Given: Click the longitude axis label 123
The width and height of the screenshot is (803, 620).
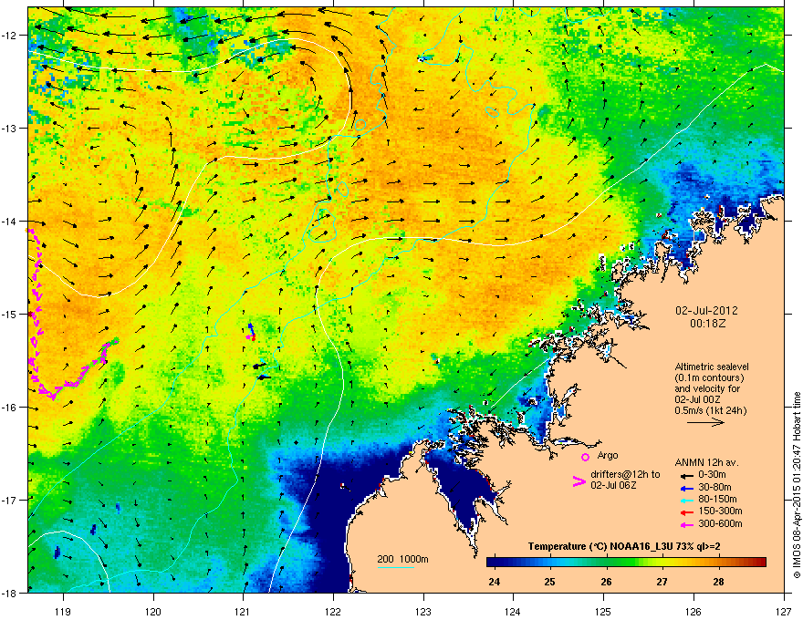Looking at the screenshot, I should [423, 611].
